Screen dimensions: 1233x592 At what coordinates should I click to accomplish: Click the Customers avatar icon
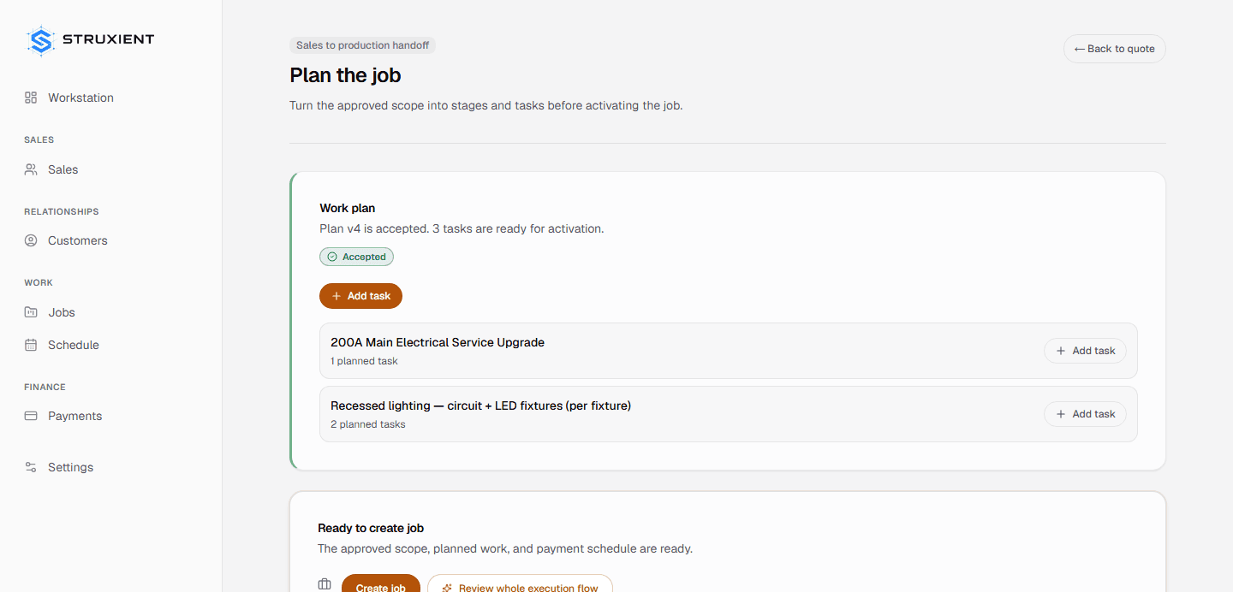[31, 240]
